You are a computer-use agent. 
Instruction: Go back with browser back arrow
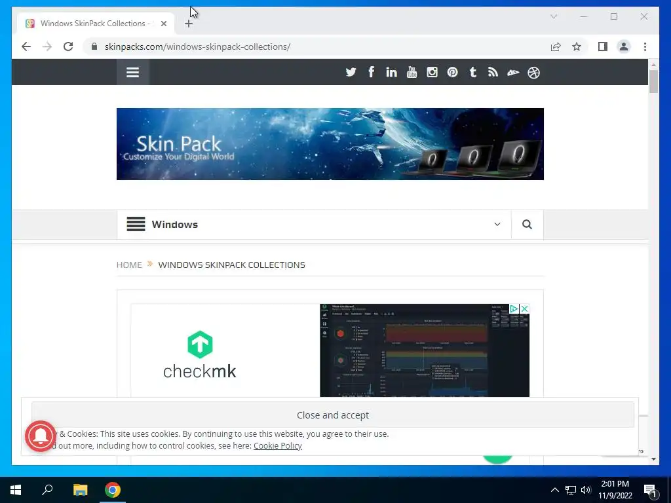[26, 47]
